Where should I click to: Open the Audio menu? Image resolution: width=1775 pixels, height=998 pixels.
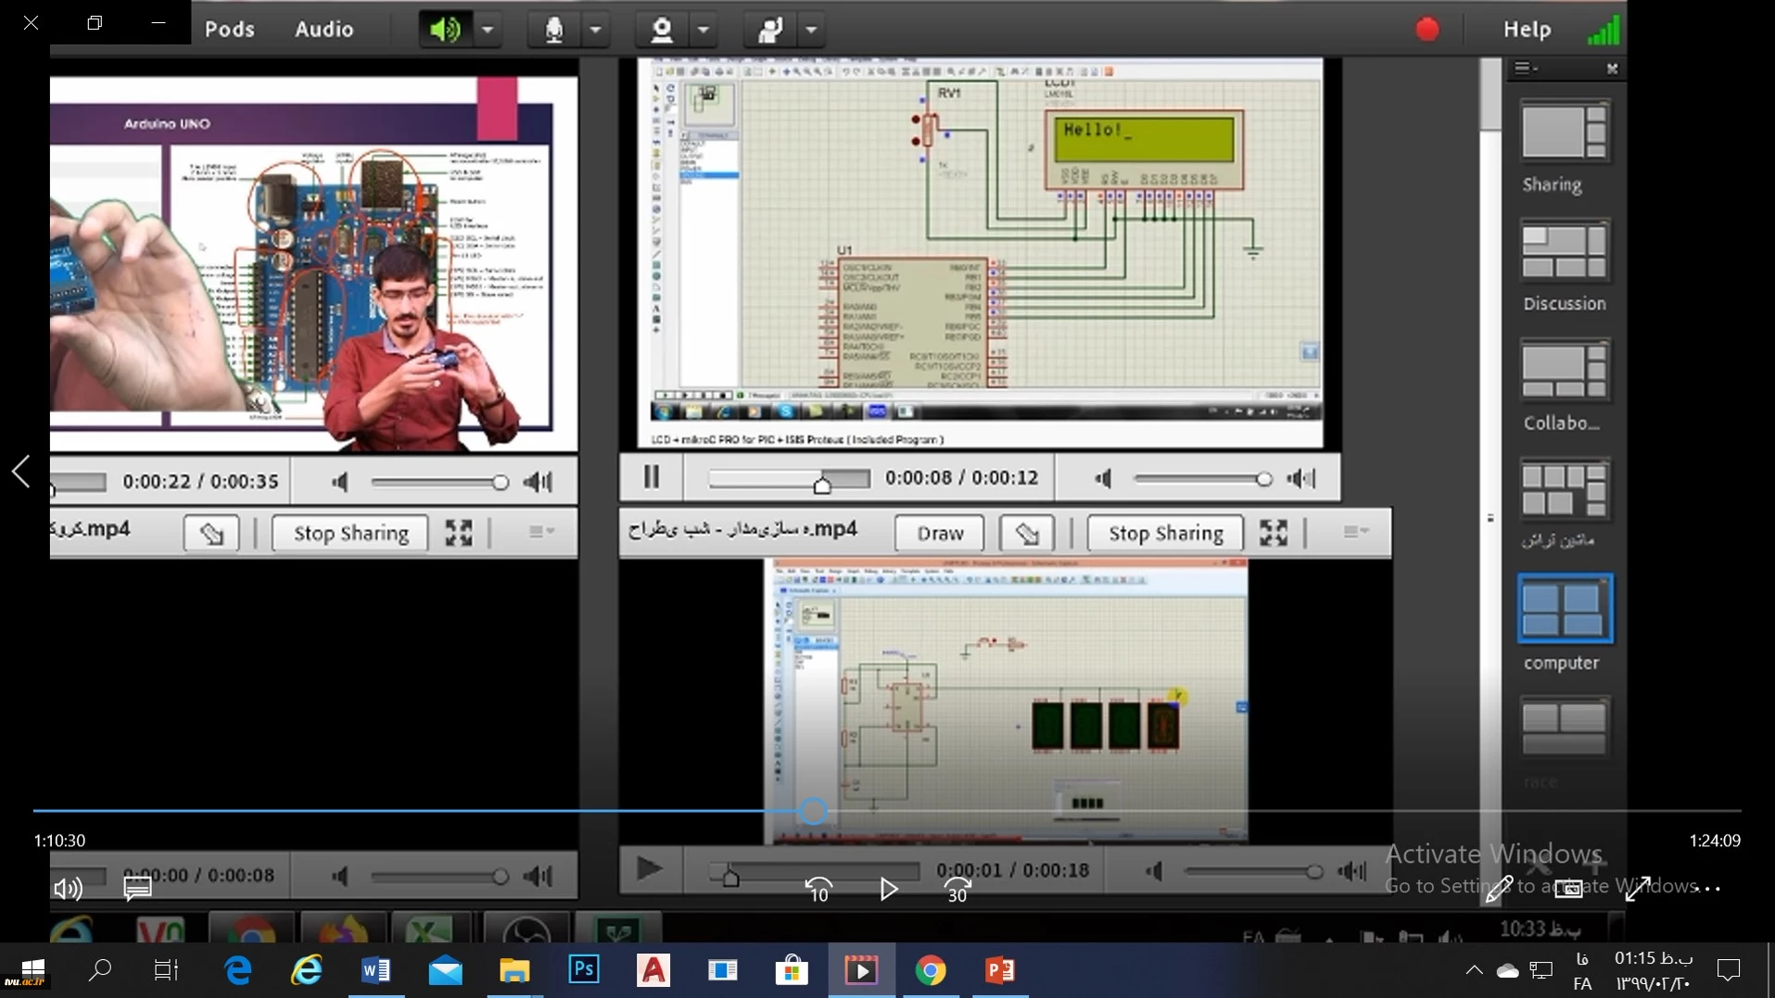(x=323, y=30)
